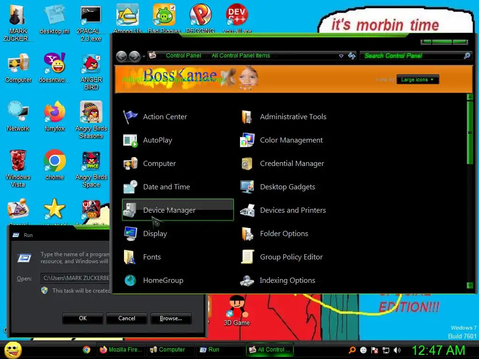479x359 pixels.
Task: Select the doesntwo... Yahoo desktop icon
Action: tap(54, 68)
